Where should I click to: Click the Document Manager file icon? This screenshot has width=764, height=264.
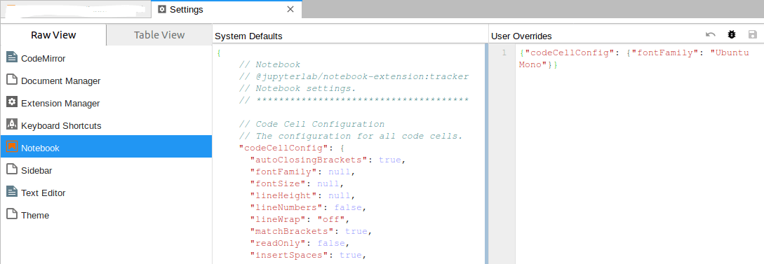coord(12,80)
